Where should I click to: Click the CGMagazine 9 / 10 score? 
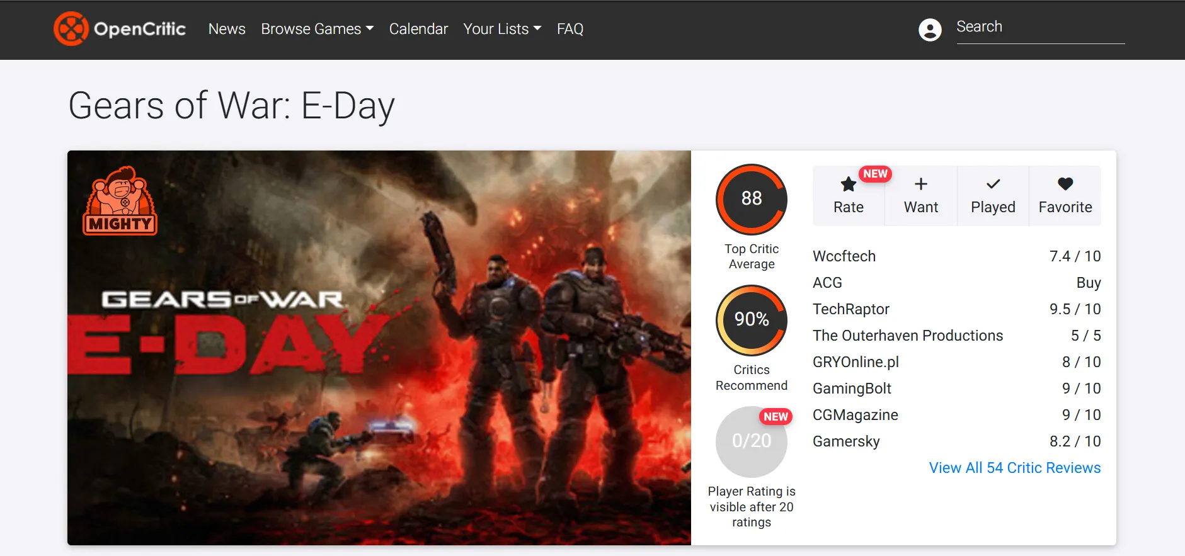(x=1081, y=415)
